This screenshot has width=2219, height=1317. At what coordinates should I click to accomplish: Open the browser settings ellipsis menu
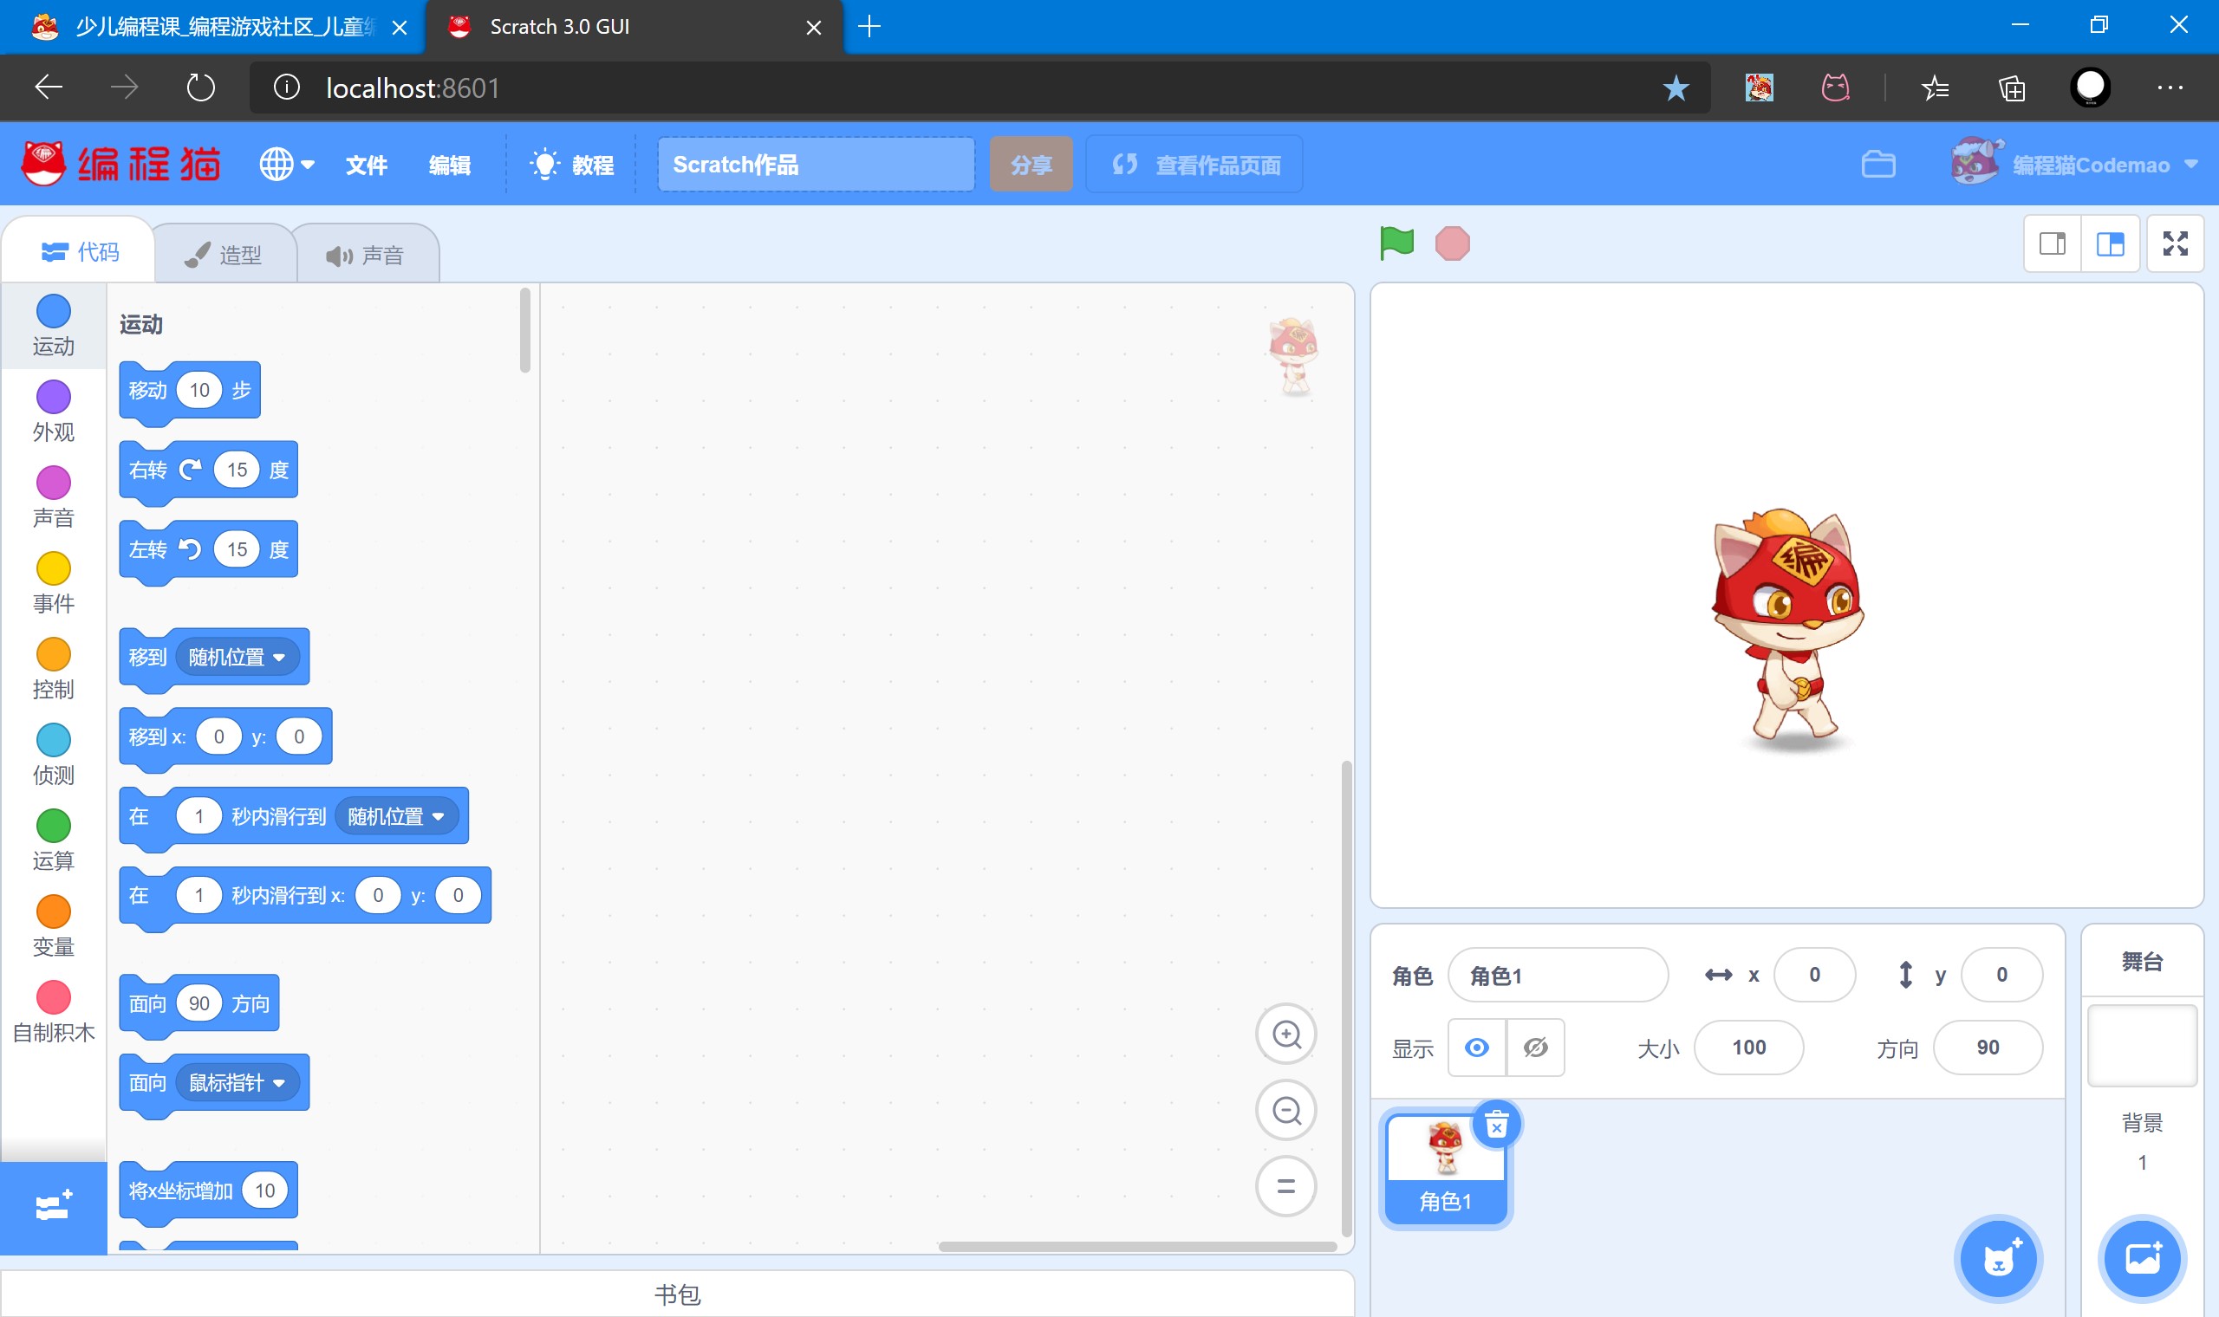(x=2170, y=88)
